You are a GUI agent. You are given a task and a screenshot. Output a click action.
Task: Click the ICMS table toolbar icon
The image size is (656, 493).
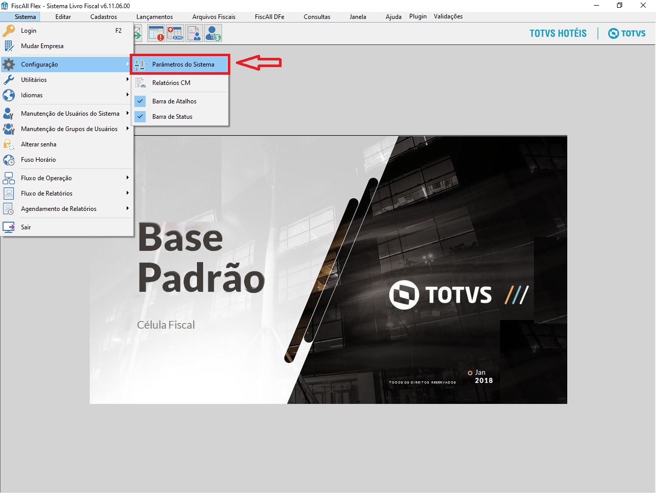(175, 34)
